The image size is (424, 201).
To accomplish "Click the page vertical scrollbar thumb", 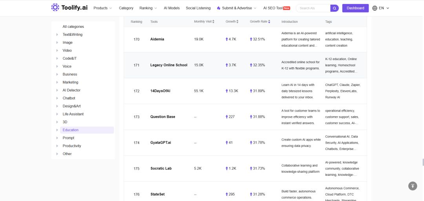I will pos(423,162).
